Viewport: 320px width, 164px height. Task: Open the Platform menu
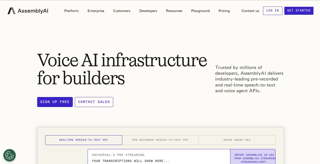pyautogui.click(x=72, y=11)
